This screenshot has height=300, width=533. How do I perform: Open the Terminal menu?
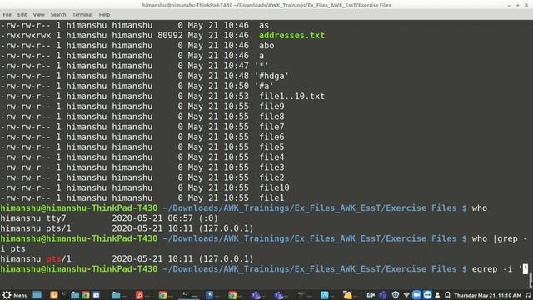[82, 15]
